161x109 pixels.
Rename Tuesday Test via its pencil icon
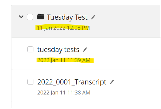tap(93, 17)
